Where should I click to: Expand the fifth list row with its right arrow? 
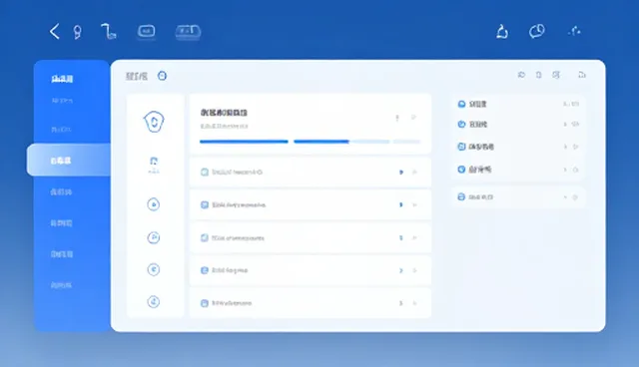pyautogui.click(x=414, y=303)
